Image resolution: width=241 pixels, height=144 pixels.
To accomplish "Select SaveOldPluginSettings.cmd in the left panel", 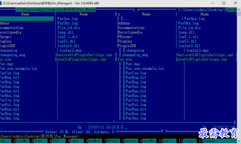I will 81,60.
